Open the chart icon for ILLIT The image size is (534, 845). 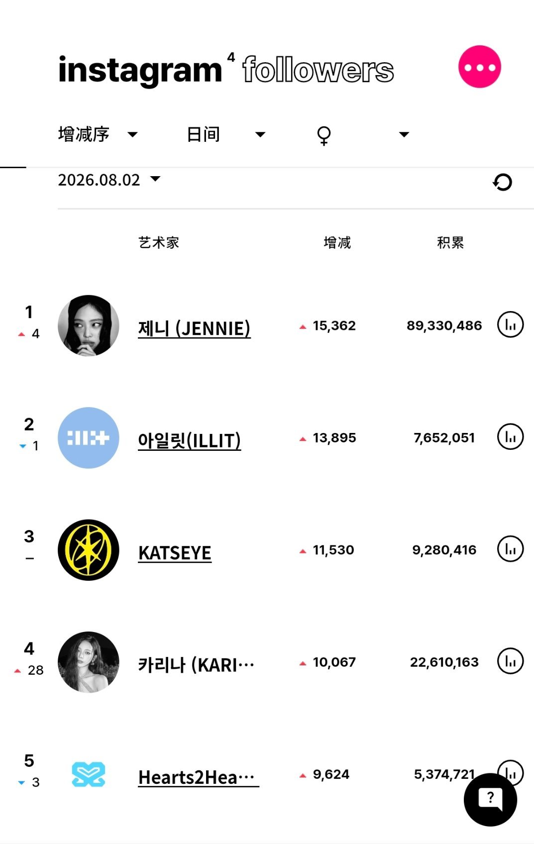click(x=510, y=437)
